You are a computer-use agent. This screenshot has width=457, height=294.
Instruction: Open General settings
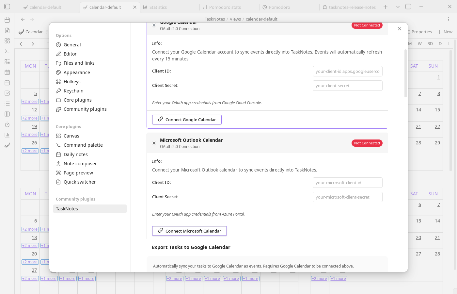click(90, 45)
